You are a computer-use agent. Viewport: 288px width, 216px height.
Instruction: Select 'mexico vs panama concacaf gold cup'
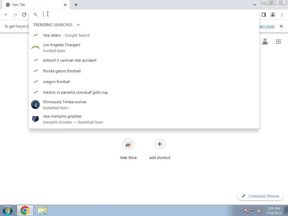(x=144, y=92)
